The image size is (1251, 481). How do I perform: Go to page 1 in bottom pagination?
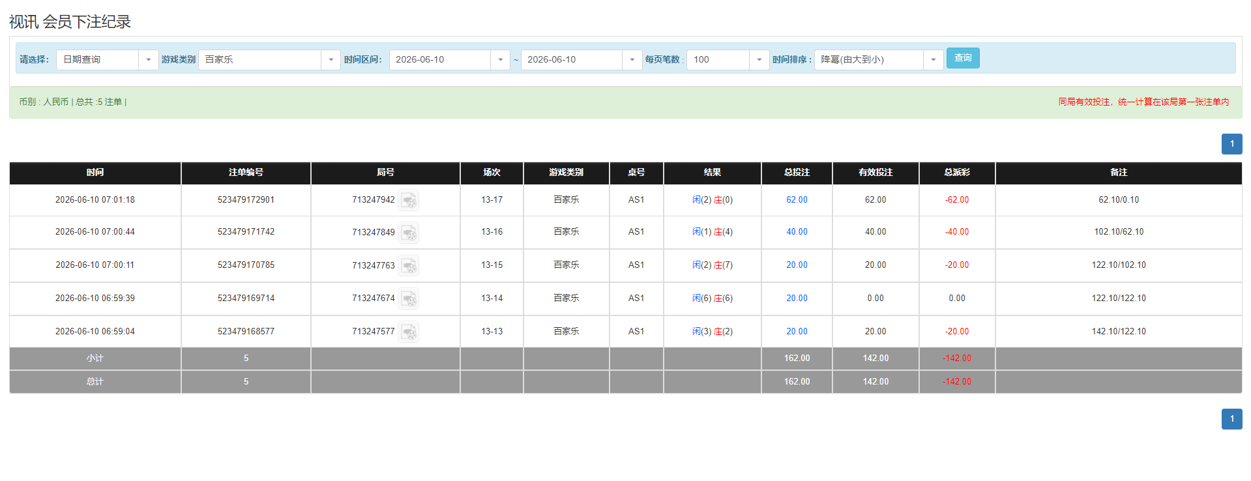(1231, 419)
